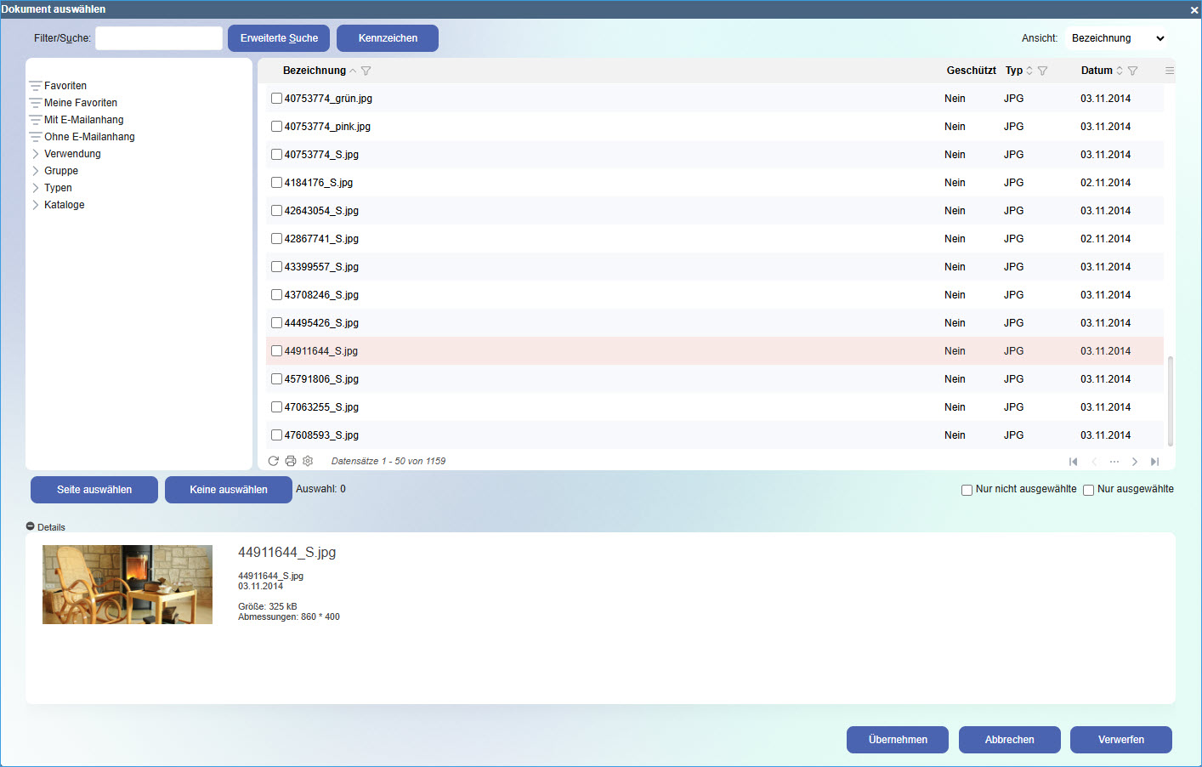Check the box for 40753774_grün.jpg
Screen dimensions: 1202x767
276,99
